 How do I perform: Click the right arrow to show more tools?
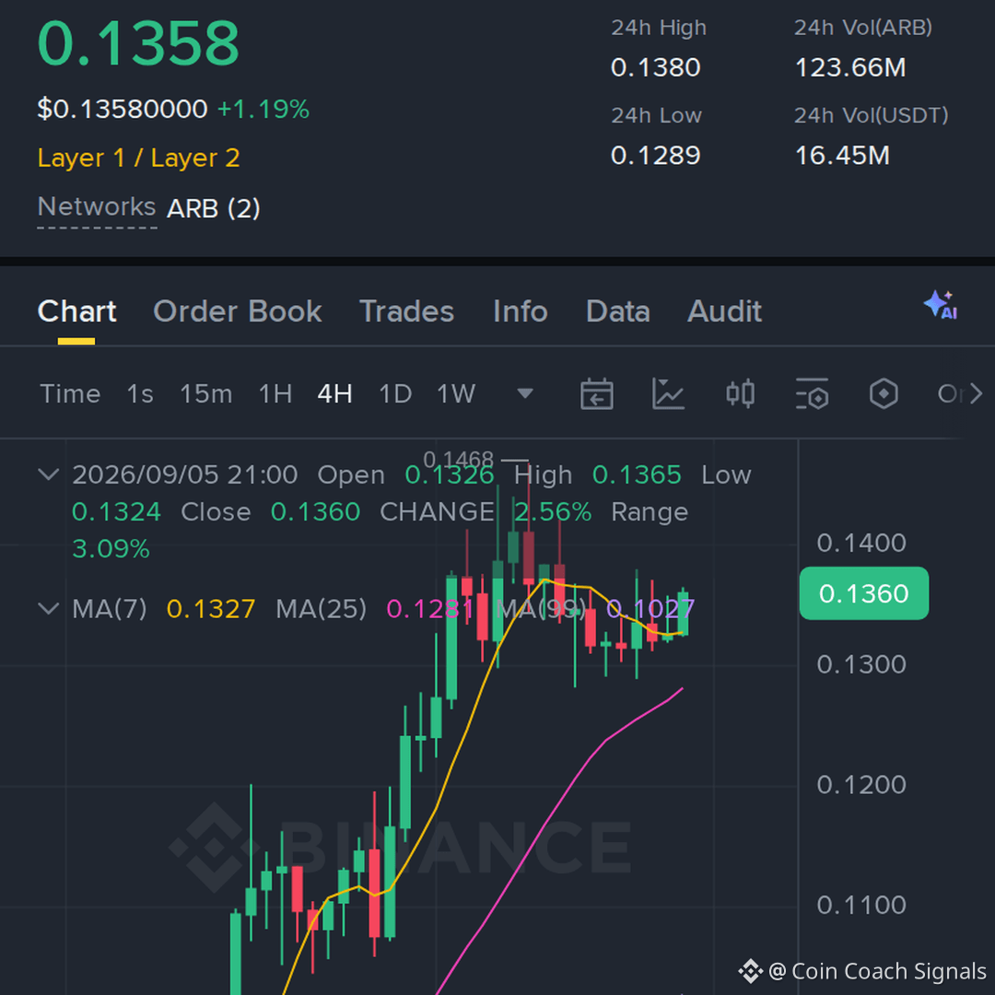976,394
